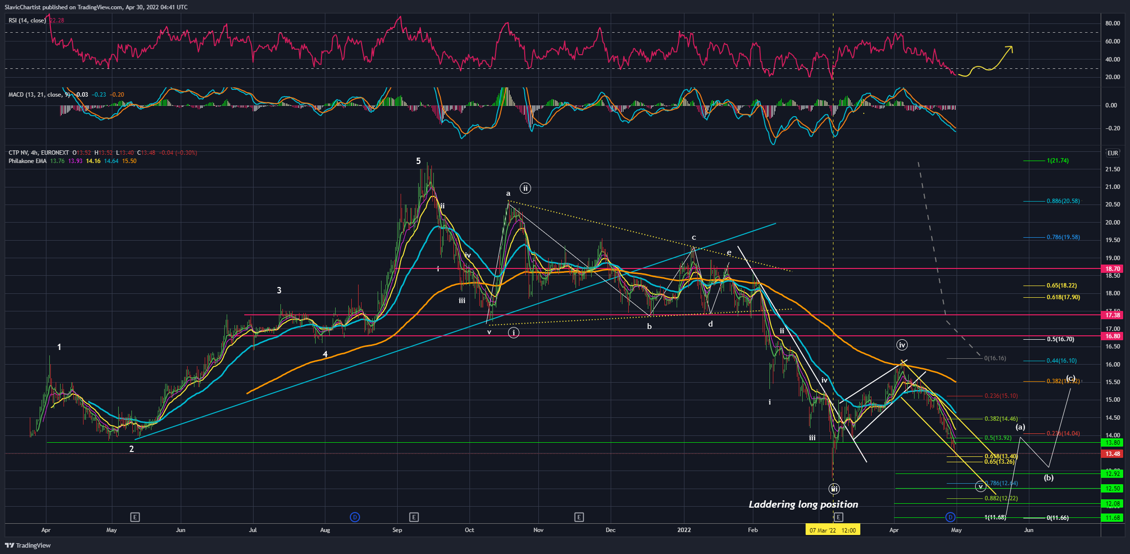
Task: Click the 16.80 pink price label
Action: click(x=1112, y=336)
